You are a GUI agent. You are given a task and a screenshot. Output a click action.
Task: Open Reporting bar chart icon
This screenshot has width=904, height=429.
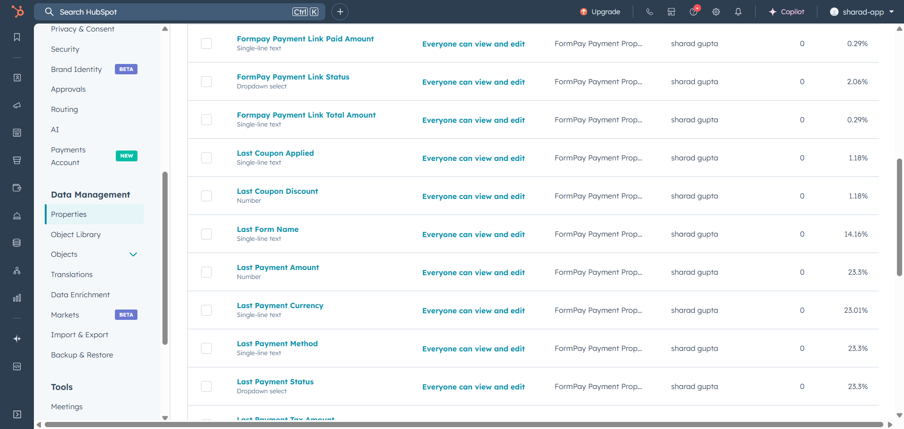click(17, 298)
